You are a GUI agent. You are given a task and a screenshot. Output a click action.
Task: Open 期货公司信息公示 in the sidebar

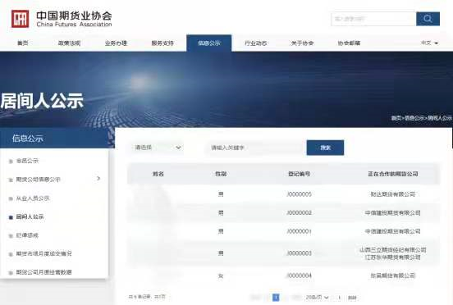38,180
